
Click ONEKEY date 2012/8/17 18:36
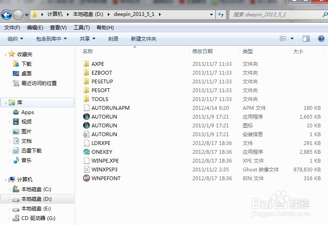212,152
